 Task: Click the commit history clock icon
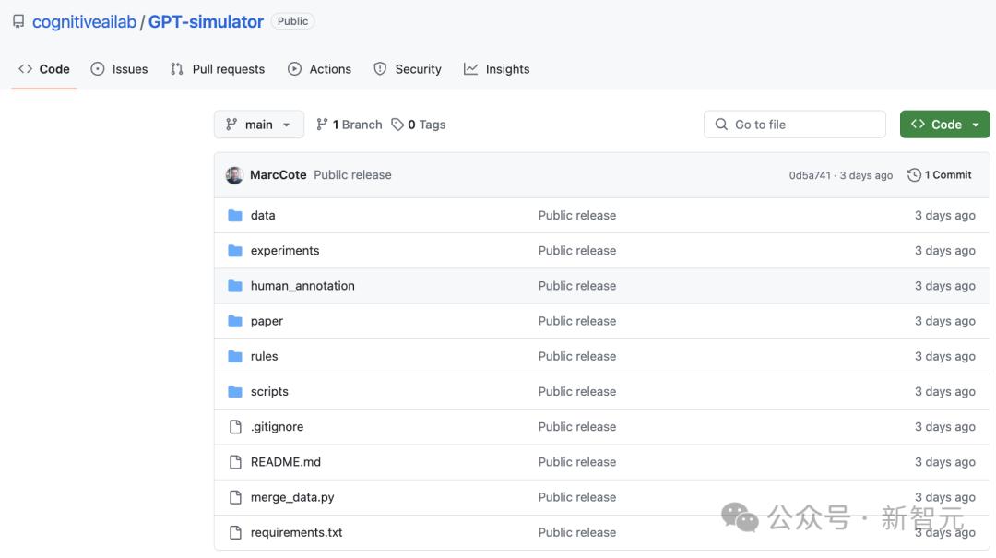coord(914,175)
